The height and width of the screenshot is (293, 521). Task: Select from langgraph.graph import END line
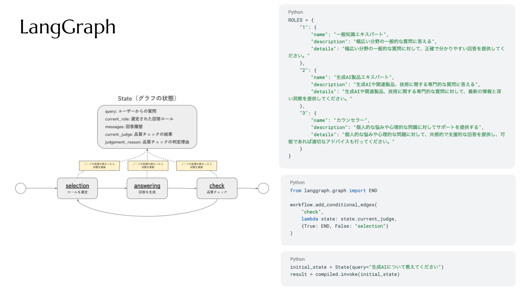click(x=333, y=190)
